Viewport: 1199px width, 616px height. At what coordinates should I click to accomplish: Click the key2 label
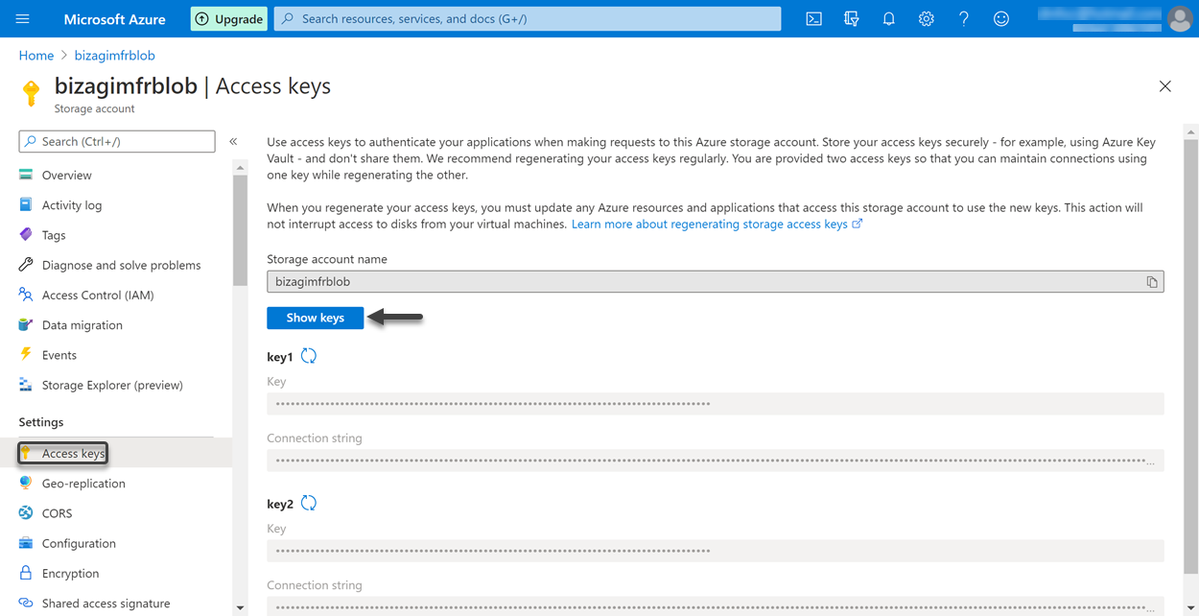click(x=280, y=504)
